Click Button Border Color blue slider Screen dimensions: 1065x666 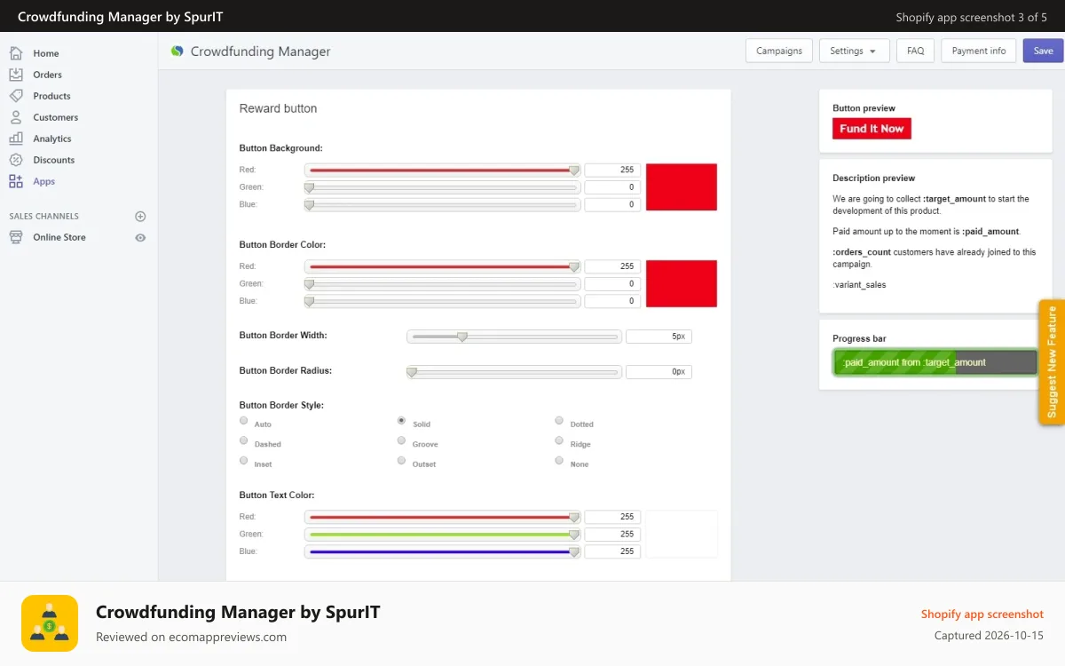tap(443, 301)
